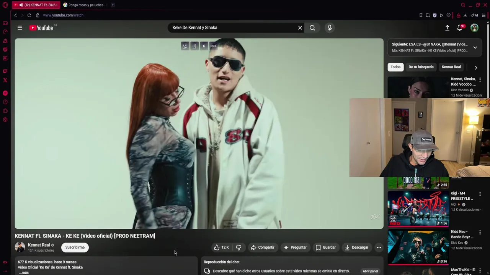Open more actions three-dot menu under video
Screen dimensions: 490x275
[x=379, y=247]
